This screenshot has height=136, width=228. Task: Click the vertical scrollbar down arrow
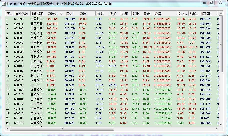pyautogui.click(x=221, y=124)
